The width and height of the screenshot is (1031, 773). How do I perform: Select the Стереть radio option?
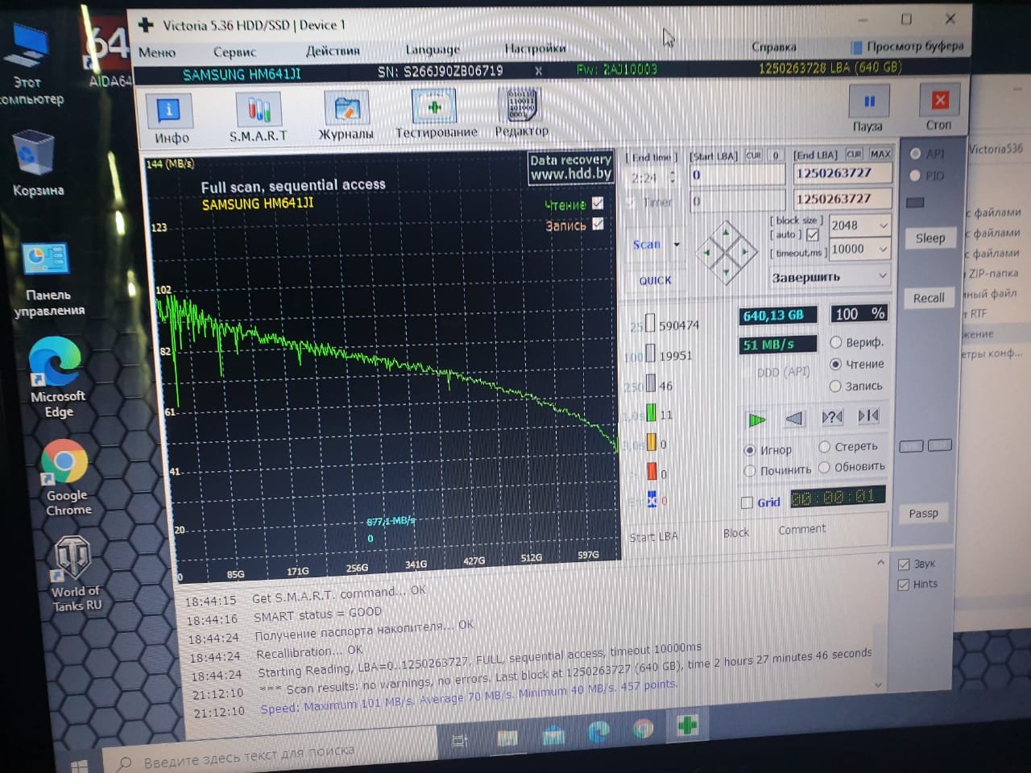(x=825, y=447)
